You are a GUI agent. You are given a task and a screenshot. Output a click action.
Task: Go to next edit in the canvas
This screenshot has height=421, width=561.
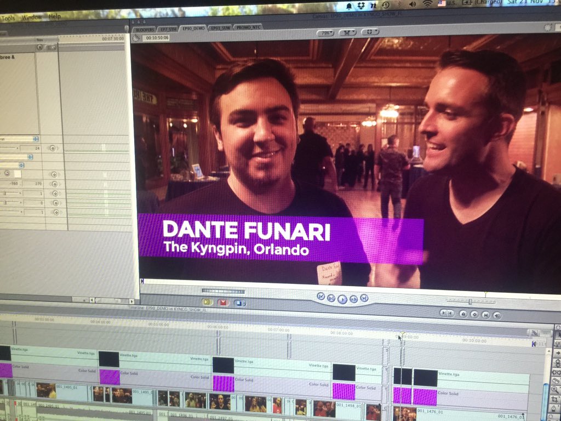coord(364,298)
